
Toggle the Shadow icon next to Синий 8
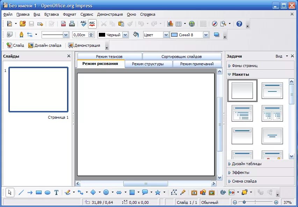click(217, 35)
